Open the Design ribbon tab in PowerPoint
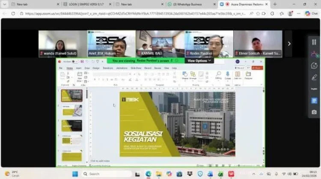 point(96,68)
